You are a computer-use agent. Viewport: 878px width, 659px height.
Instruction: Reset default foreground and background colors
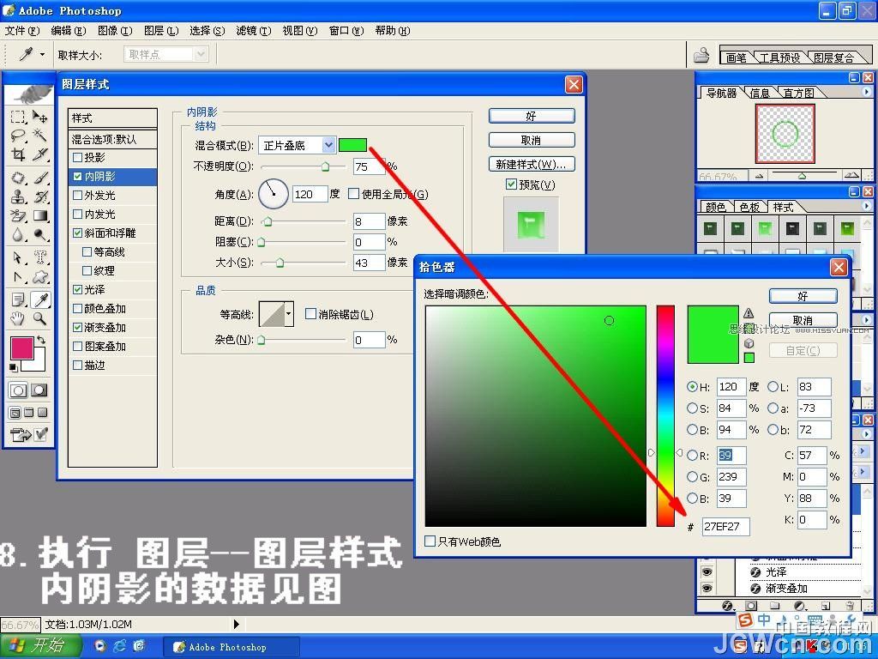coord(14,367)
